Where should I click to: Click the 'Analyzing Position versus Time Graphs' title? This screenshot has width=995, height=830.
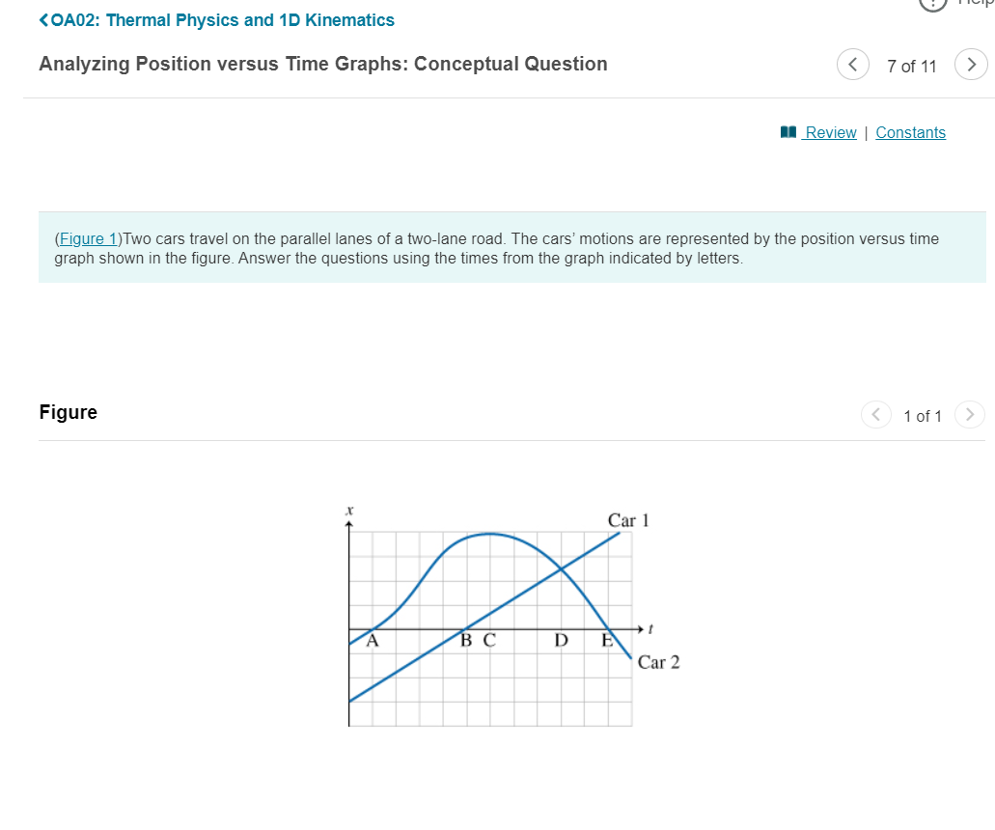tap(322, 64)
